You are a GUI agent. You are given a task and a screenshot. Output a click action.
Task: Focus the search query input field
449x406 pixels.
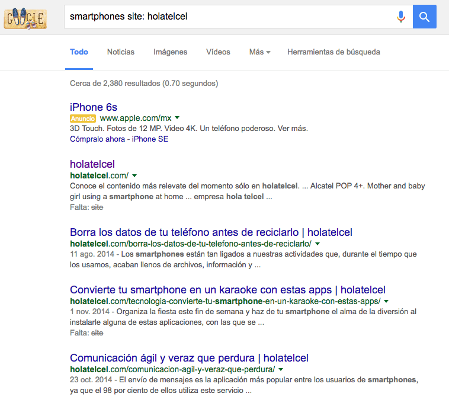pos(229,17)
